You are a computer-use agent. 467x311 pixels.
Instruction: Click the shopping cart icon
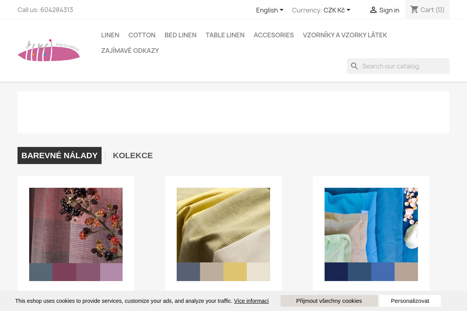(x=414, y=9)
